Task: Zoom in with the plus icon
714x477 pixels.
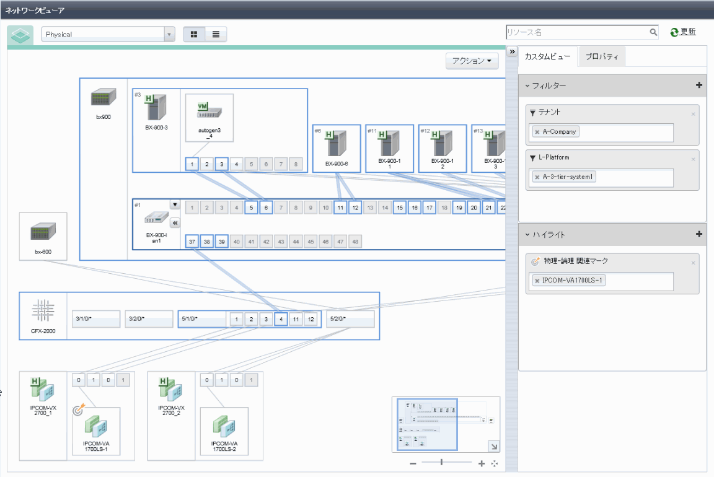Action: (x=482, y=463)
